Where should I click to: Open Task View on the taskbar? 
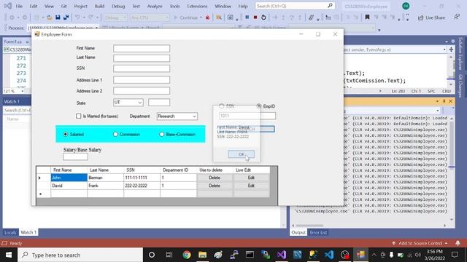(x=169, y=255)
